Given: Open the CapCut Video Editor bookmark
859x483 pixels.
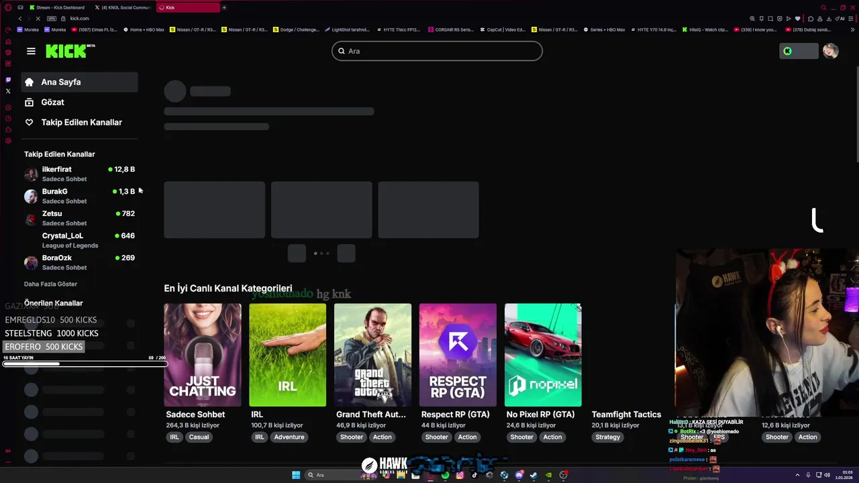Looking at the screenshot, I should [x=503, y=30].
